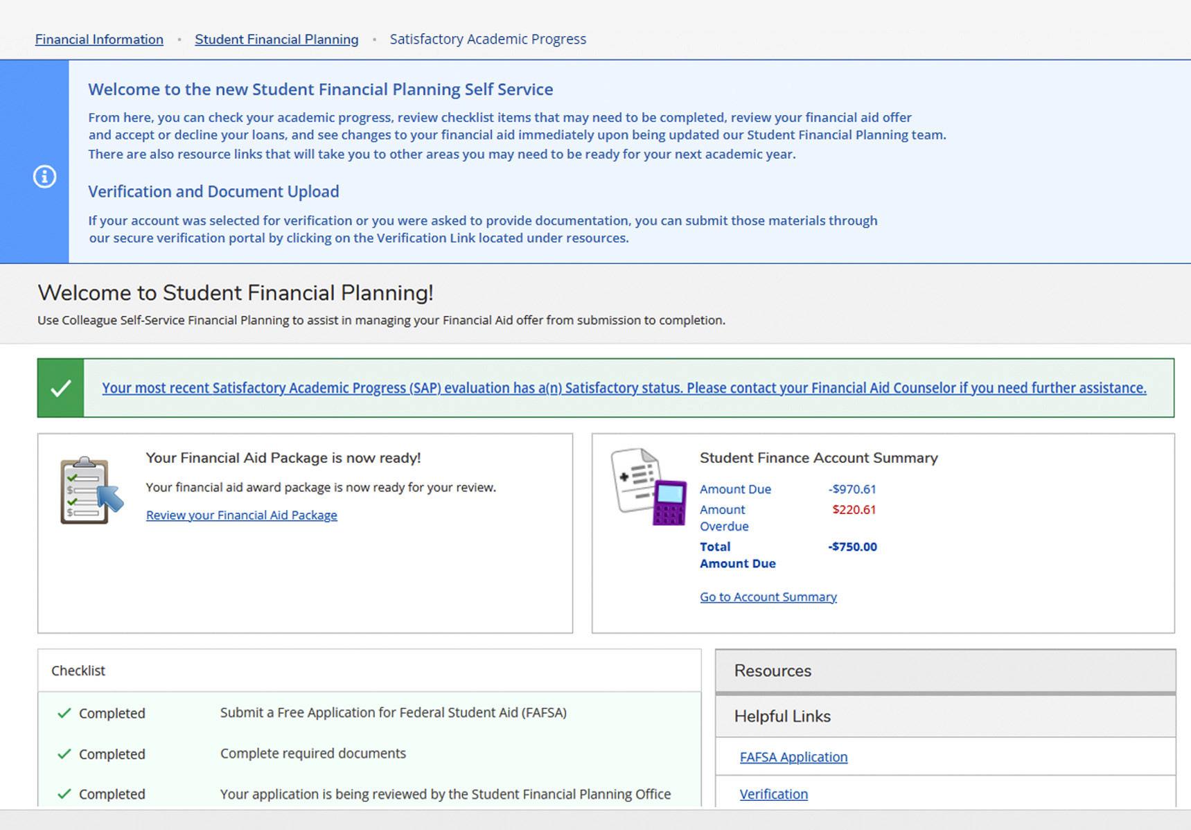
Task: Select Satisfactory Academic Progress breadcrumb item
Action: pyautogui.click(x=488, y=39)
